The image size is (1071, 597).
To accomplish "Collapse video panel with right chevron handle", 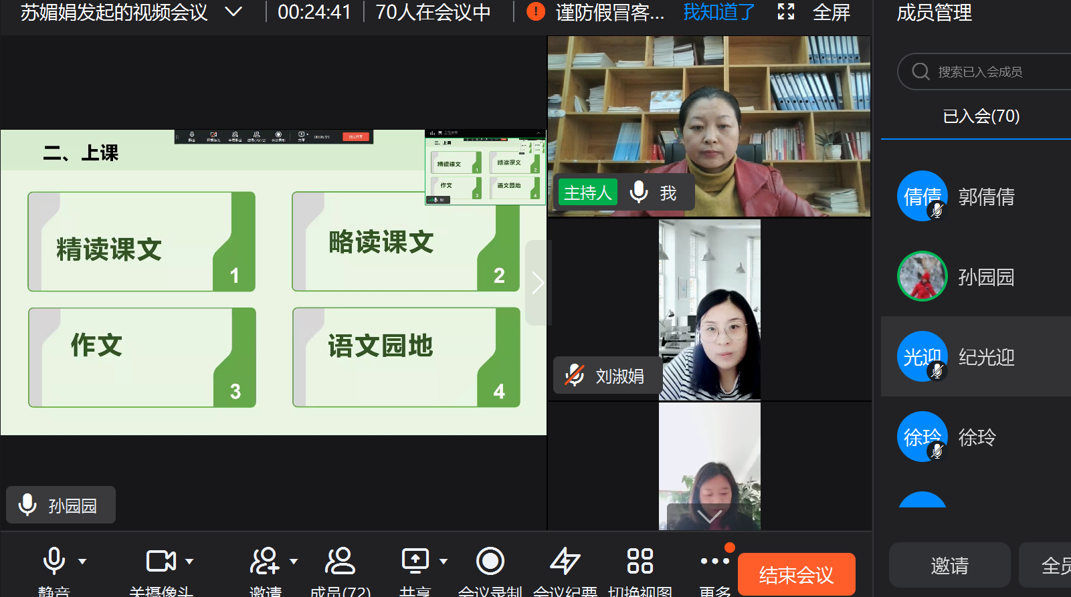I will tap(537, 283).
